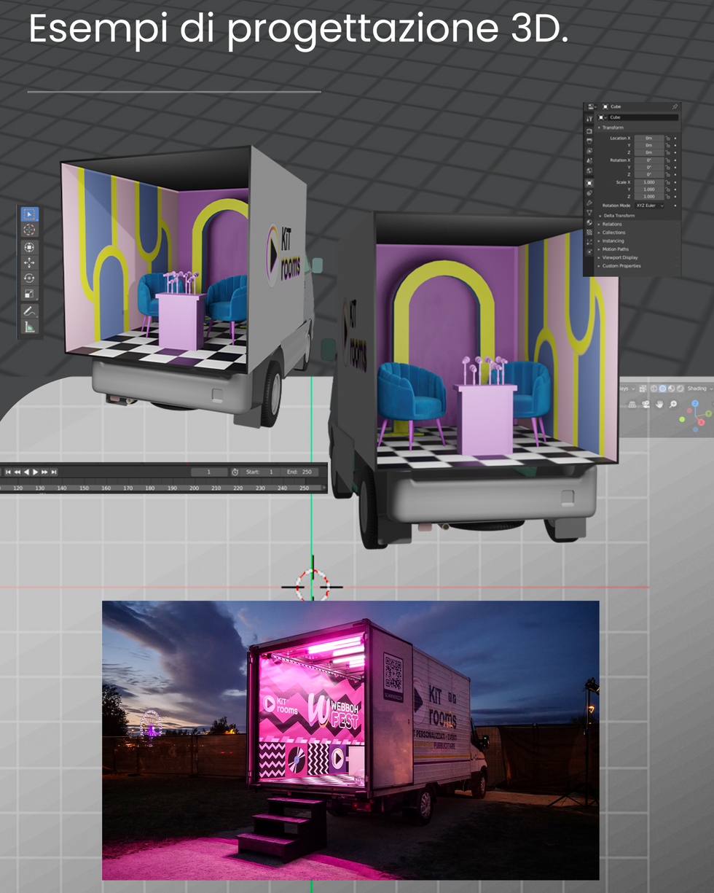Toggle lock on Location Z
714x893 pixels.
[667, 152]
